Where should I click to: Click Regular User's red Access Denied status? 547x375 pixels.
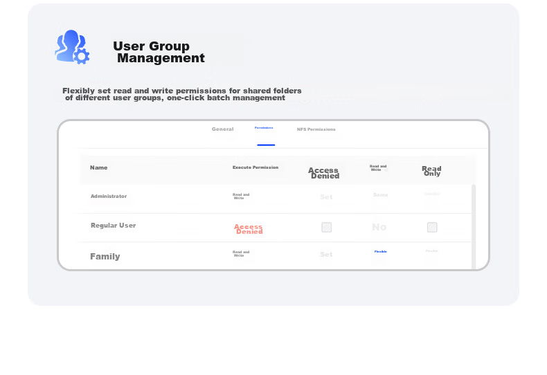[249, 229]
